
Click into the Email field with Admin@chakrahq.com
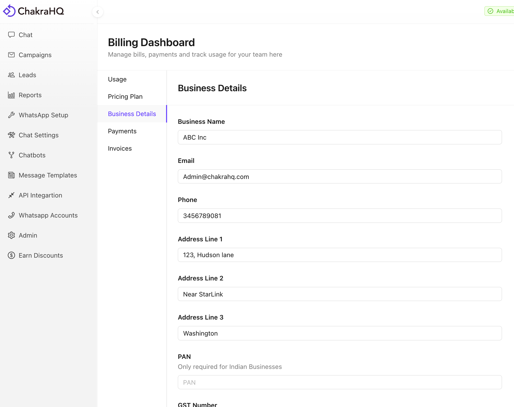click(x=340, y=176)
